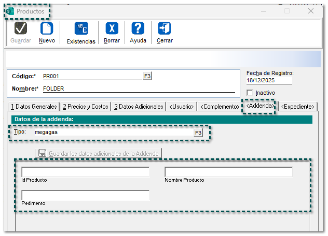The image size is (328, 236).
Task: Click the floppy disk icon for Addenda data
Action: [42, 153]
